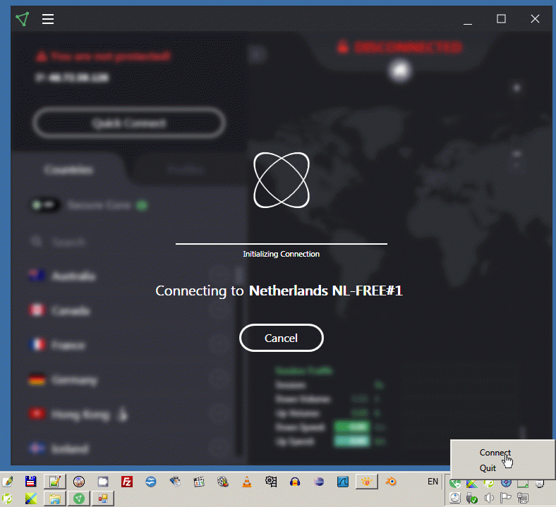Open the green circular arrows taskbar icon
The height and width of the screenshot is (507, 556).
coord(7,499)
